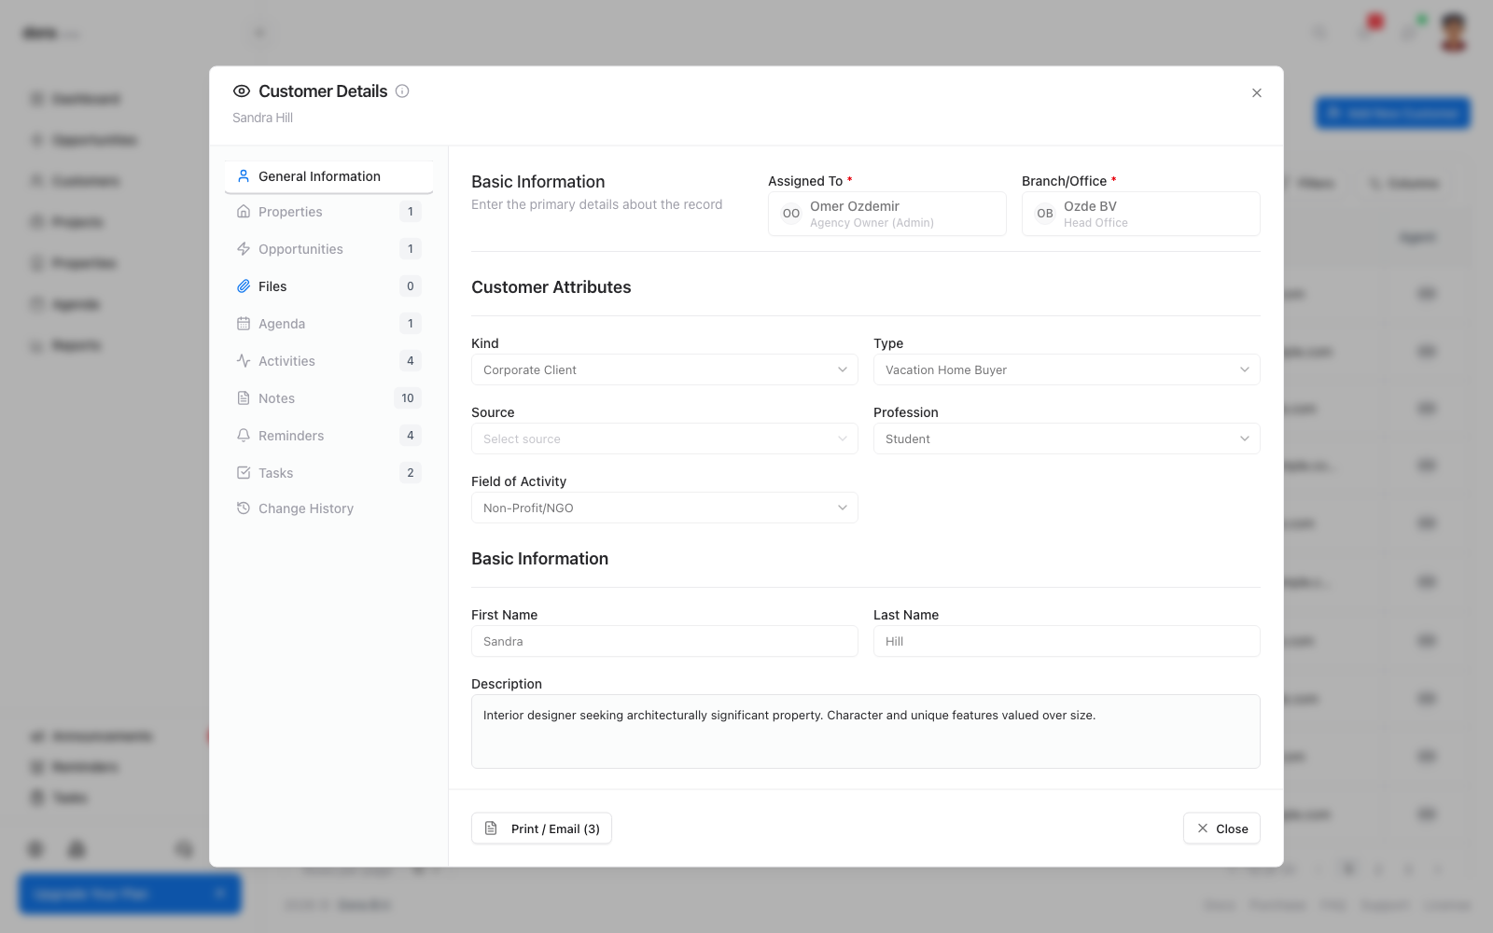Screen dimensions: 1493x933
Task: Click the document icon on Print / Email button
Action: pos(491,829)
